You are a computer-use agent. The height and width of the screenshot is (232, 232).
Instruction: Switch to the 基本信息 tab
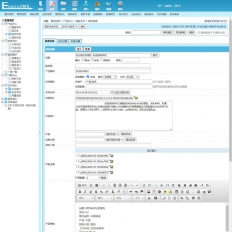[49, 41]
